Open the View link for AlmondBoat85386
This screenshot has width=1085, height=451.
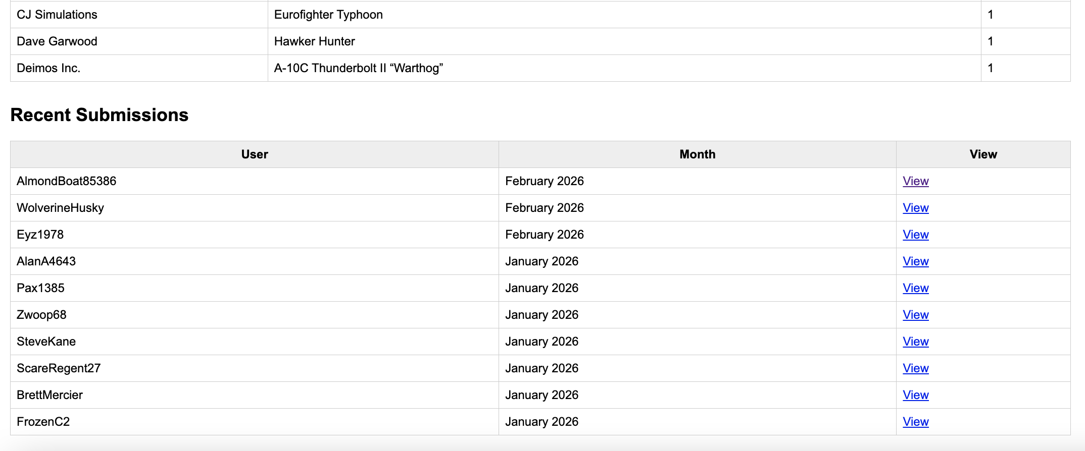(915, 181)
